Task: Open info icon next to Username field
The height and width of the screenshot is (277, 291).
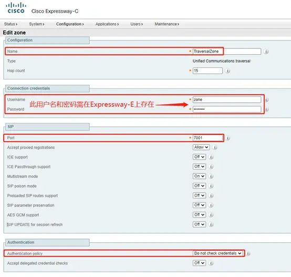Action: tap(267, 100)
